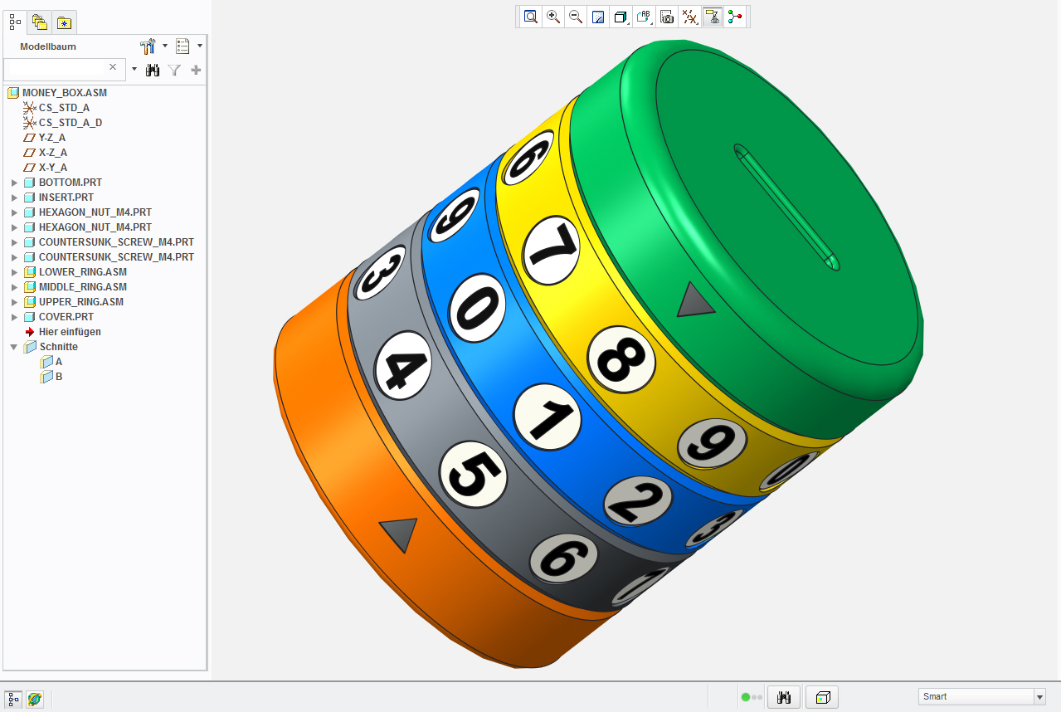The width and height of the screenshot is (1061, 712).
Task: Switch to the Favorites folder tab
Action: [x=65, y=22]
